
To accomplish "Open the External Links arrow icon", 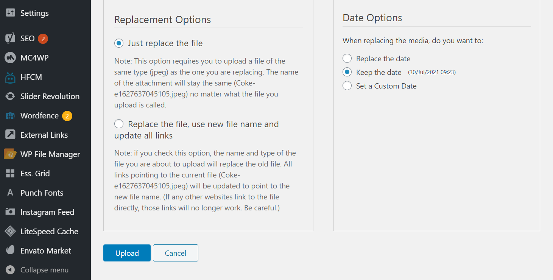I will tap(10, 135).
